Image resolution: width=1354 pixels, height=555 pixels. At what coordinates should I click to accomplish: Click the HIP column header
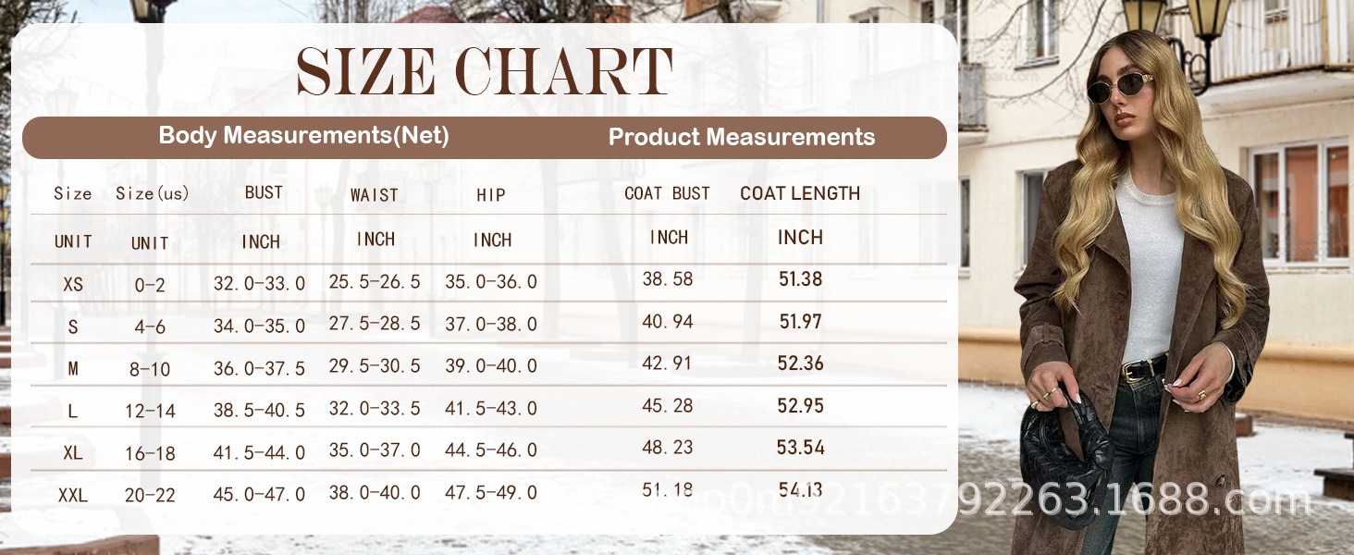tap(490, 194)
